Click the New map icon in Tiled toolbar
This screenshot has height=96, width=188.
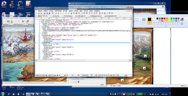[x=5, y=21]
